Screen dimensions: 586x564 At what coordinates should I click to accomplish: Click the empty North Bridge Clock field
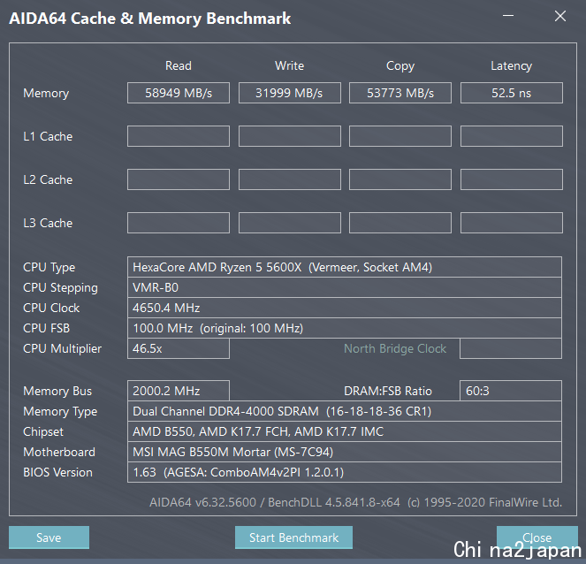(511, 348)
